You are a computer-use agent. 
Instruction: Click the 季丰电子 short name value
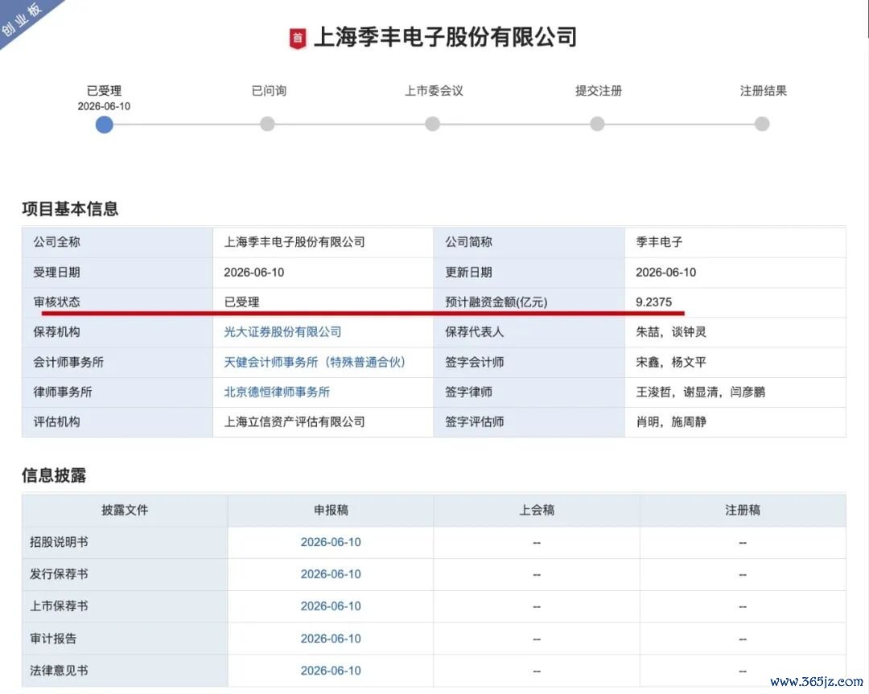[659, 242]
